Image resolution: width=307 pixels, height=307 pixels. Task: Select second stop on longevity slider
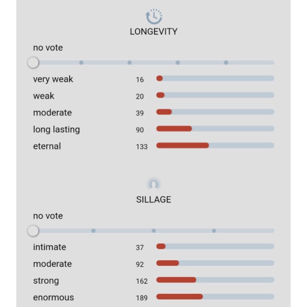(x=81, y=63)
